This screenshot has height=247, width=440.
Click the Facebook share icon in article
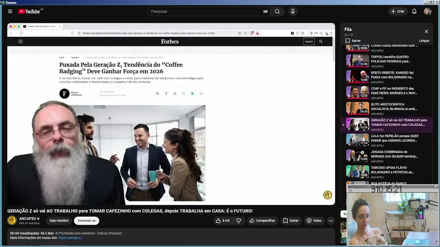[x=166, y=93]
